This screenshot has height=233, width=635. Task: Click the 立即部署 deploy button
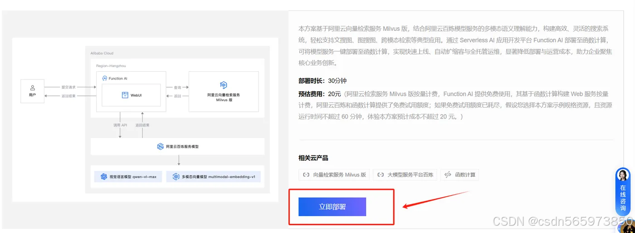click(x=332, y=207)
